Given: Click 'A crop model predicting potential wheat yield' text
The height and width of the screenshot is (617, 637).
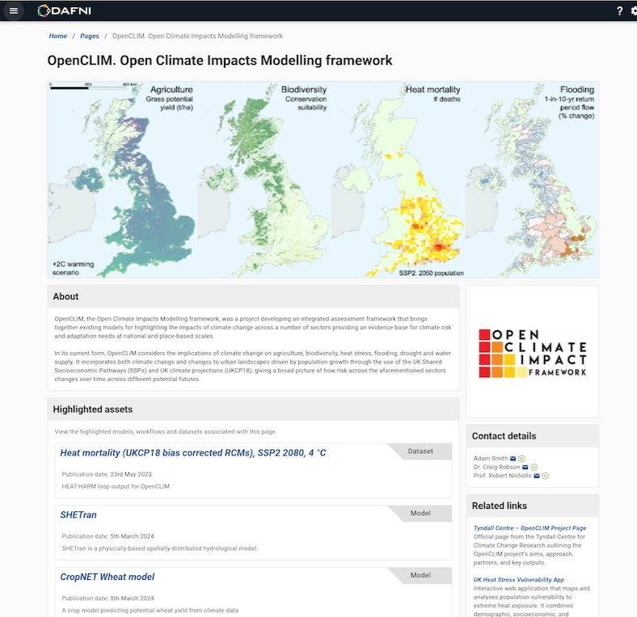Looking at the screenshot, I should (x=150, y=611).
